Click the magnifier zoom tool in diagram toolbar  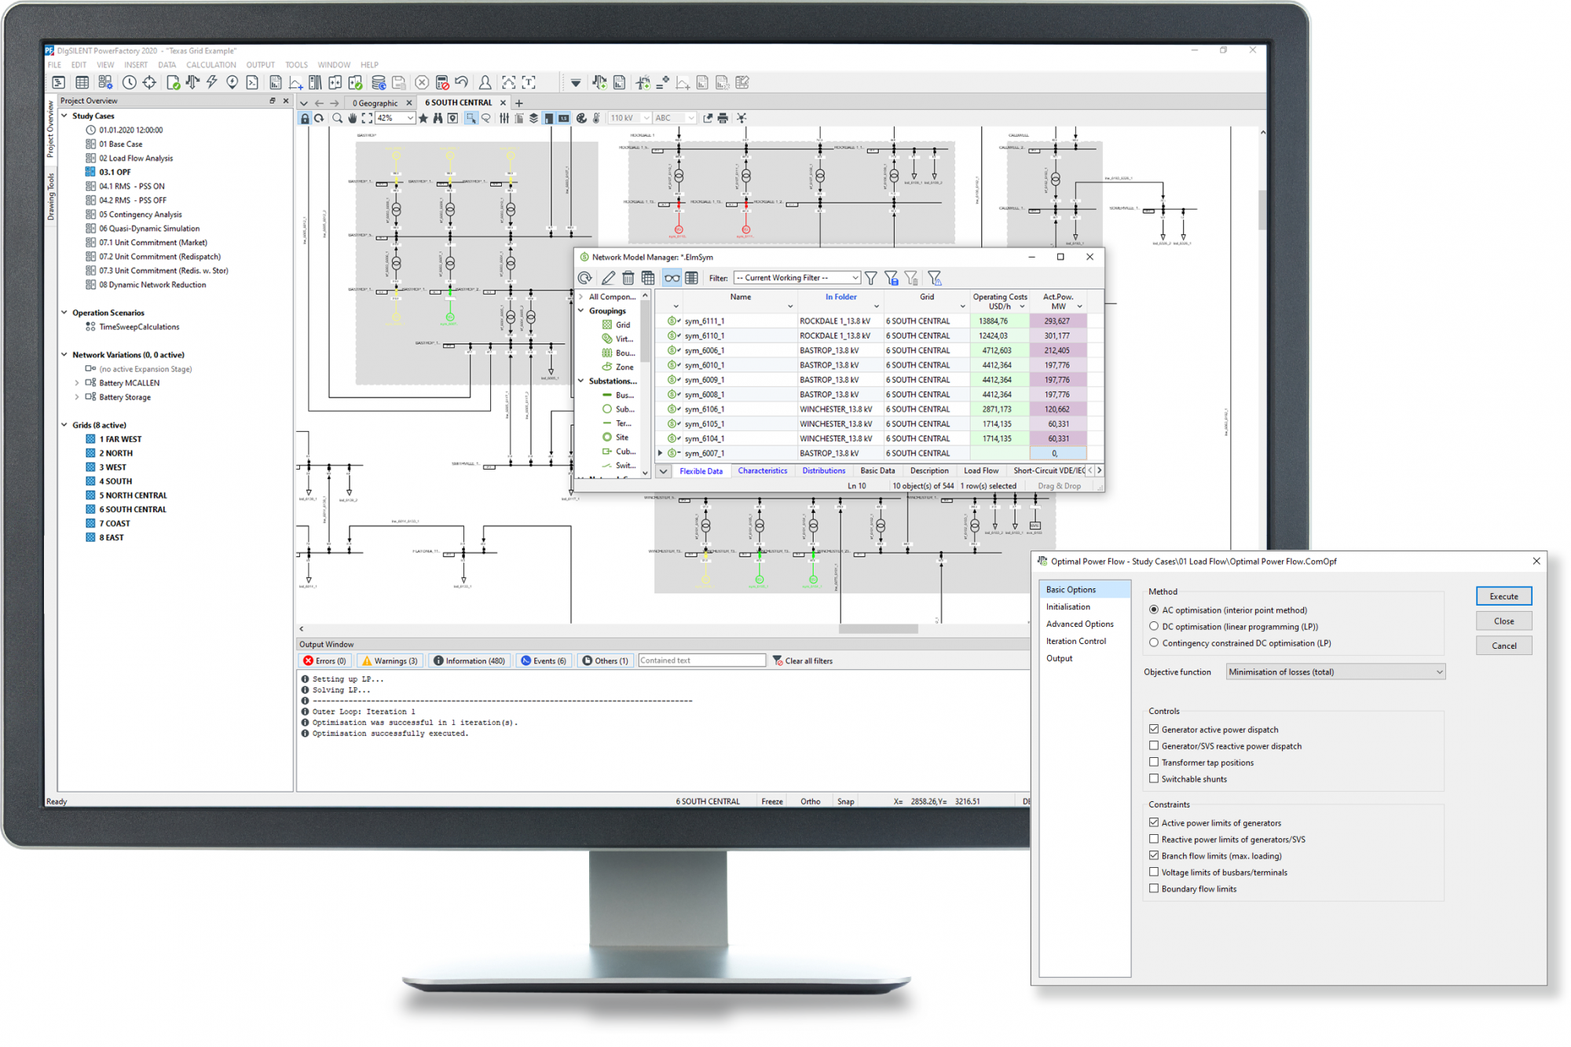pos(337,119)
